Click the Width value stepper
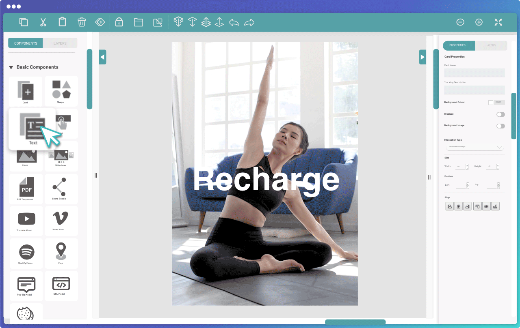Screen dimensions: 520x328 [x=467, y=166]
